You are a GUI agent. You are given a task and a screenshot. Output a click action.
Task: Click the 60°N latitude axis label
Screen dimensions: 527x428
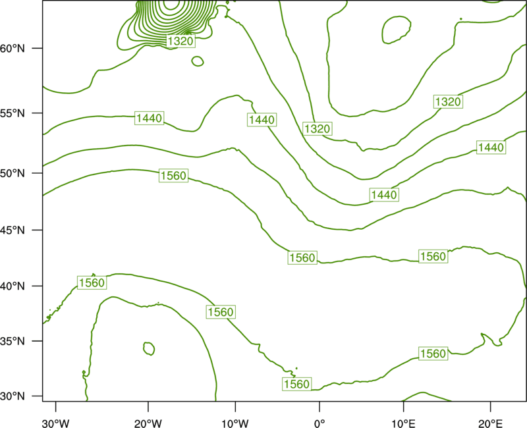click(x=13, y=48)
